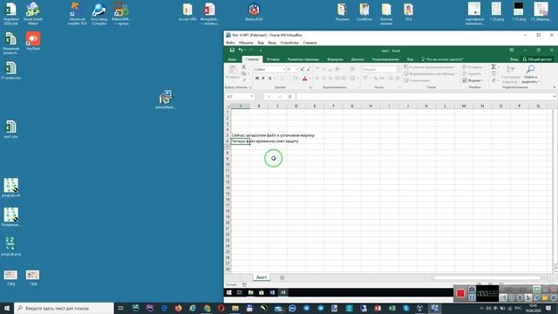
Task: Copy the selection with the copy icon
Action: click(244, 73)
